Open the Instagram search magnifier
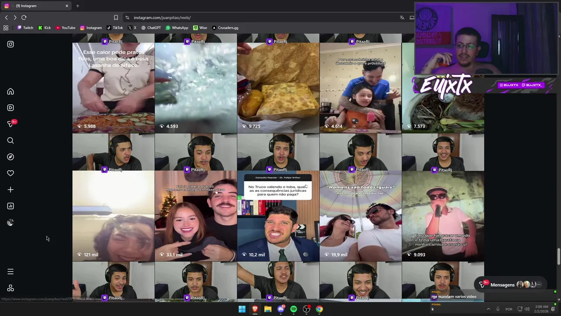This screenshot has width=561, height=316. click(11, 140)
